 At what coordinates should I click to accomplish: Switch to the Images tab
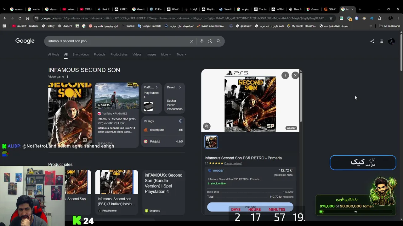[151, 54]
